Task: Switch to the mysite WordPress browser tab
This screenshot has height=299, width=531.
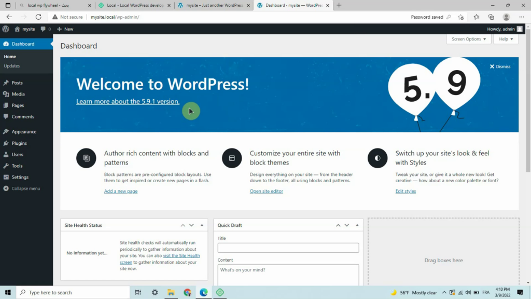Action: pyautogui.click(x=214, y=5)
